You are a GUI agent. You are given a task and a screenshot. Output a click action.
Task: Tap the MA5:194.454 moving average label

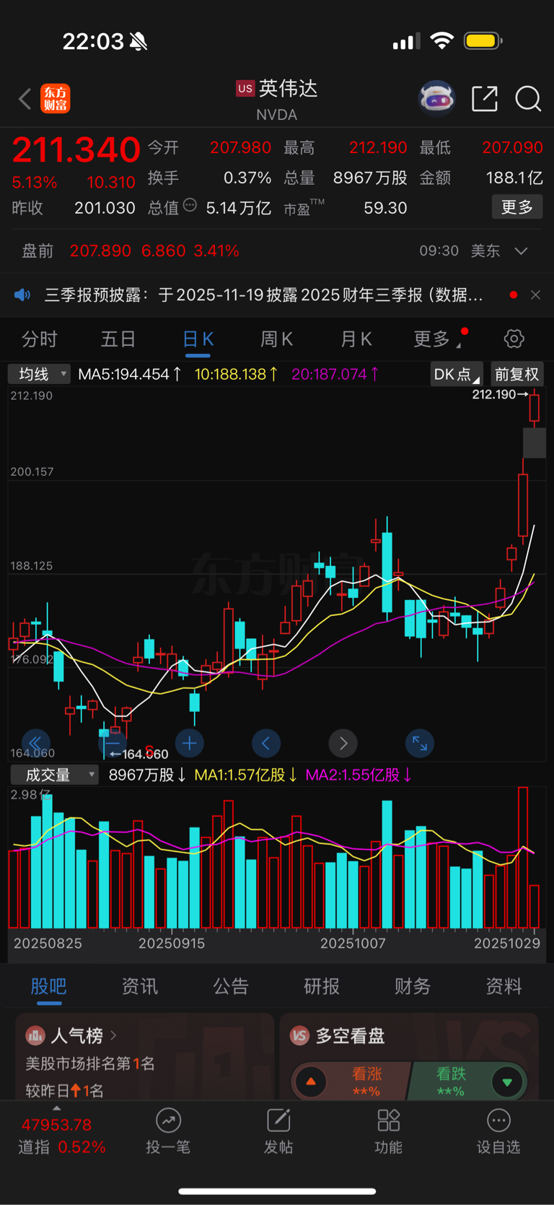coord(130,374)
